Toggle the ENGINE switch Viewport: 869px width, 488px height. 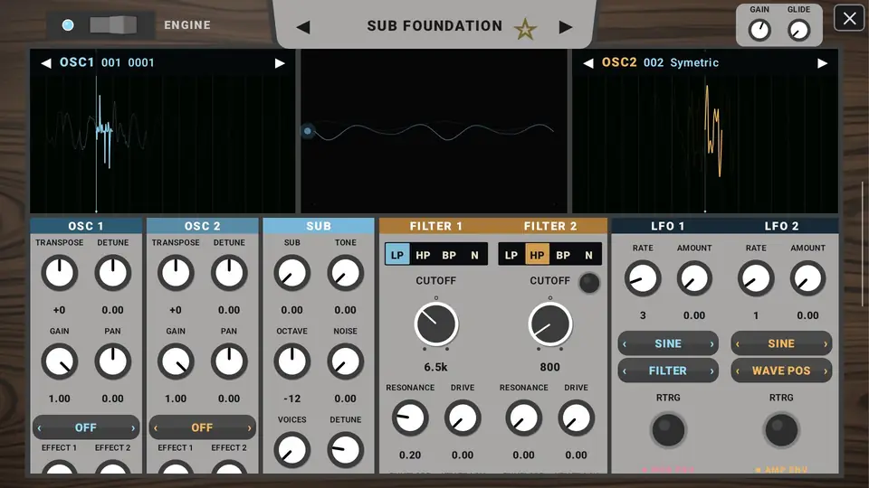pos(114,25)
